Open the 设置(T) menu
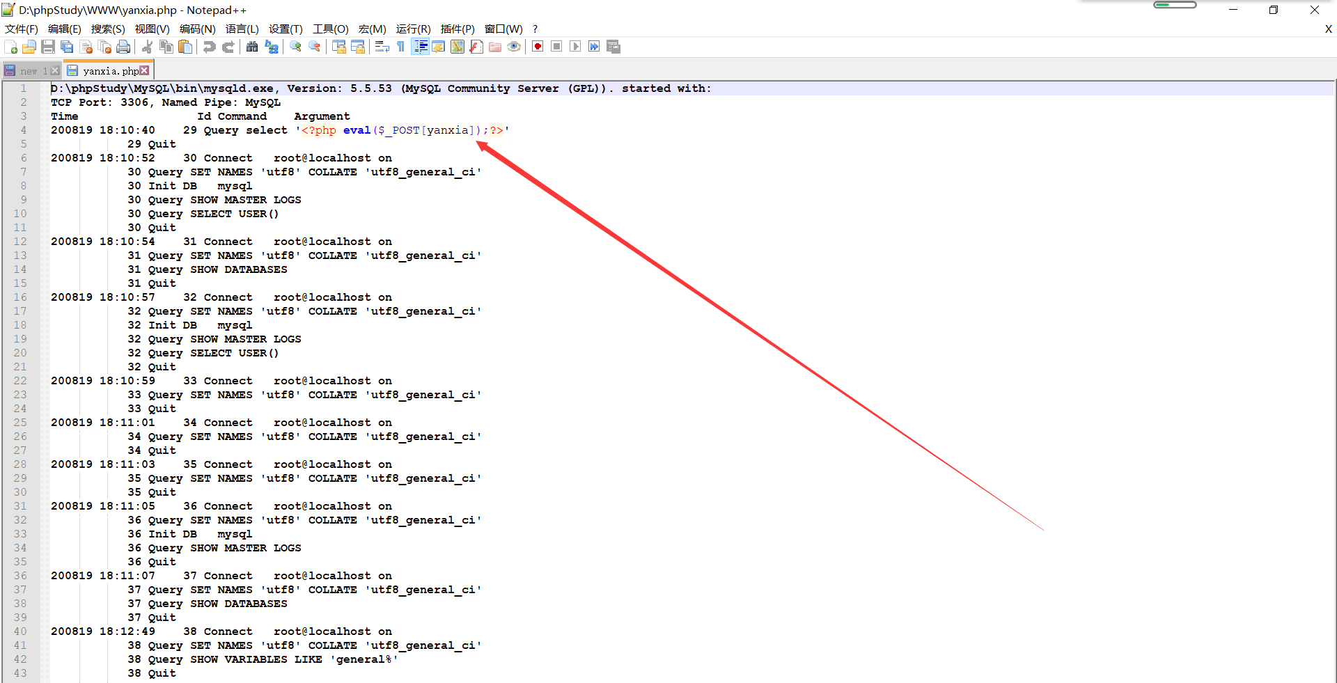The image size is (1337, 683). [286, 29]
